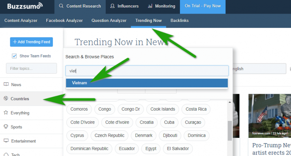This screenshot has height=156, width=291.
Task: Pick the Dominica chip
Action: 197,136
